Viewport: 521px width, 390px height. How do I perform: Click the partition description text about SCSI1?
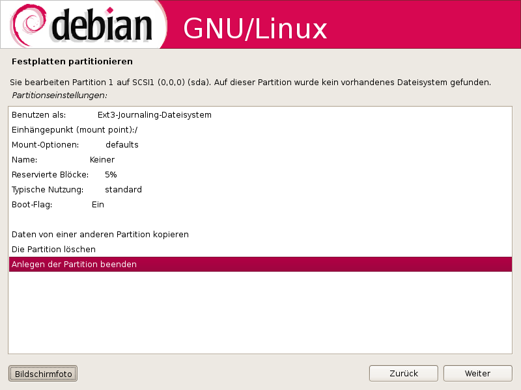coord(251,83)
